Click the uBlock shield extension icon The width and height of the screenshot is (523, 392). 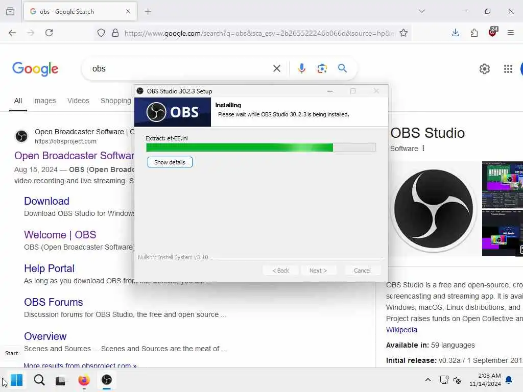click(493, 32)
